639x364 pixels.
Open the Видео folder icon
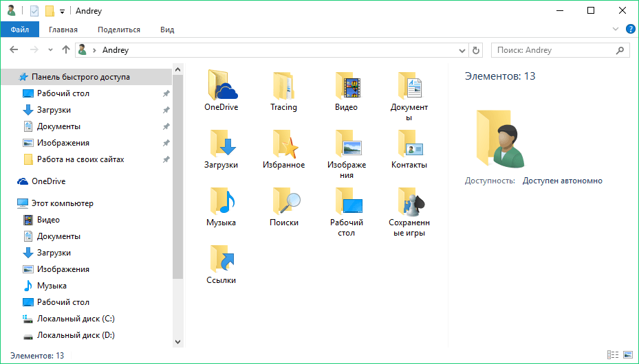(x=347, y=86)
